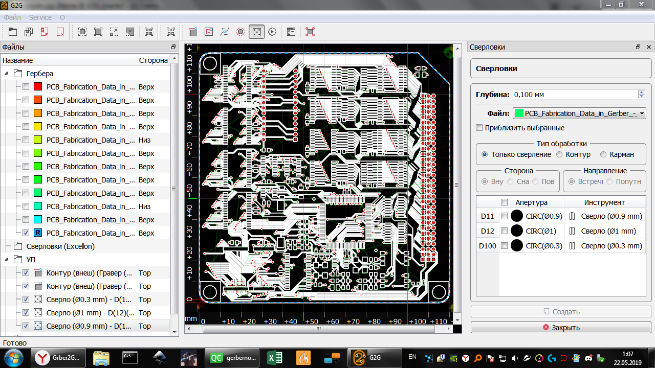
Task: Uncheck the R-icon Gerber file checkbox
Action: tap(26, 233)
